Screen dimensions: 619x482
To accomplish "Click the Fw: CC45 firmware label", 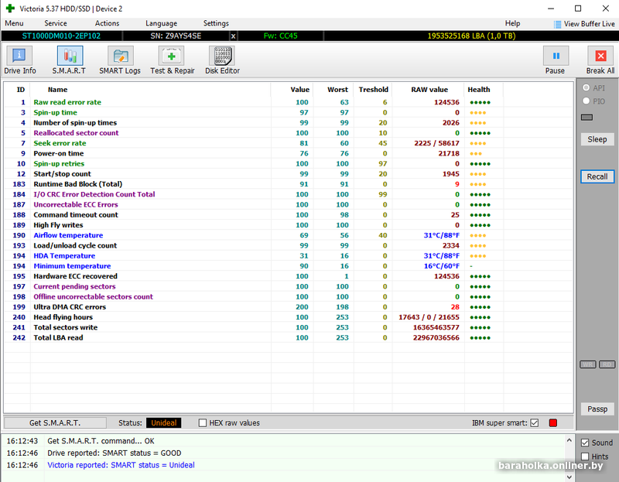I will click(280, 36).
